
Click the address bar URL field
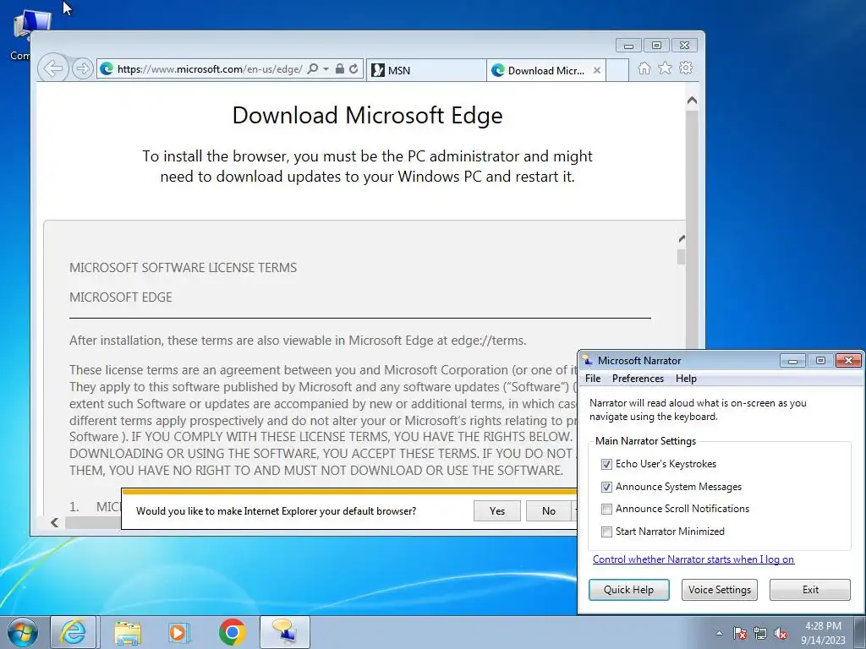click(x=210, y=69)
